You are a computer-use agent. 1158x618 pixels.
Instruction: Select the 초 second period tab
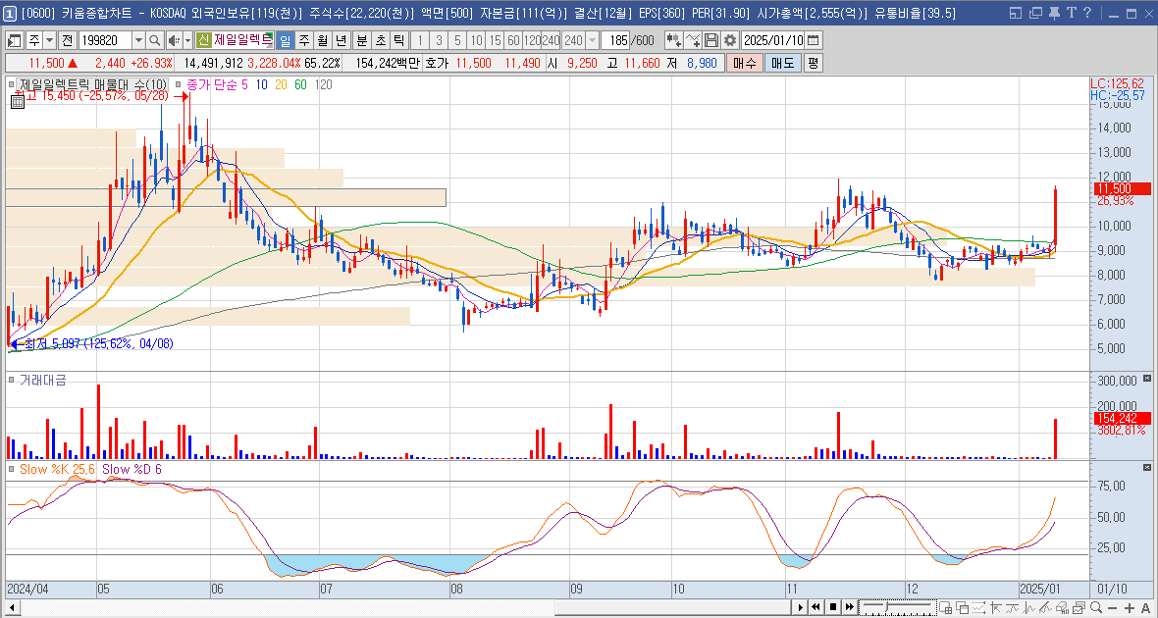[381, 40]
